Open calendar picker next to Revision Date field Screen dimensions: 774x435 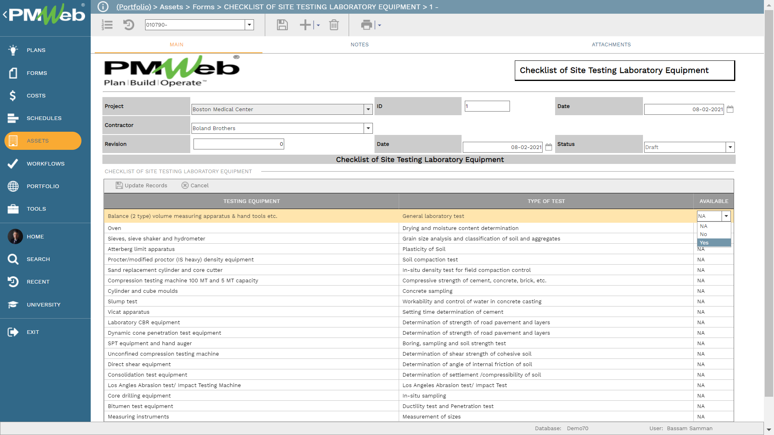coord(549,147)
